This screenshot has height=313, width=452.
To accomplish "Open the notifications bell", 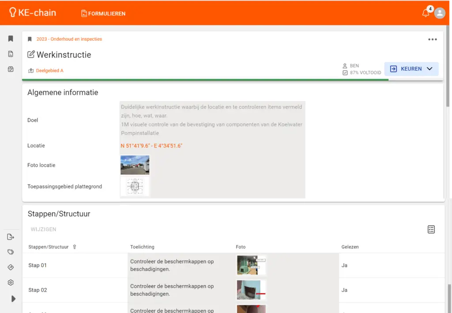I will click(426, 13).
